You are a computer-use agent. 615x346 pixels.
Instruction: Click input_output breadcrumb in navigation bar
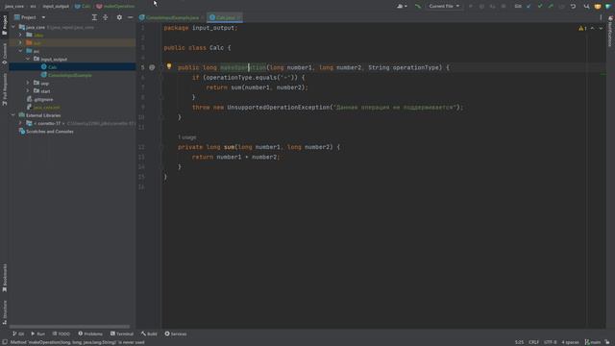[x=56, y=7]
